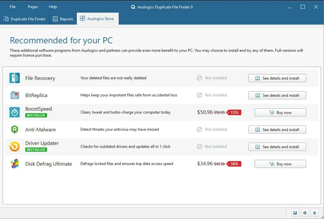The image size is (324, 219).
Task: Click Buy now for BoostSpeed
Action: [280, 113]
